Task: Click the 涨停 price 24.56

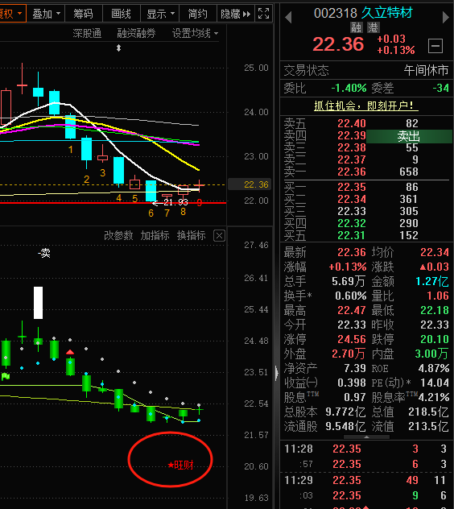Action: point(352,339)
